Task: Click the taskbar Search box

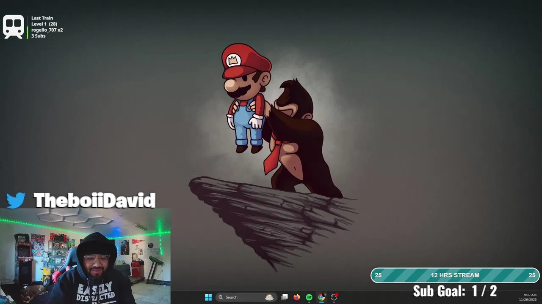Action: tap(246, 297)
